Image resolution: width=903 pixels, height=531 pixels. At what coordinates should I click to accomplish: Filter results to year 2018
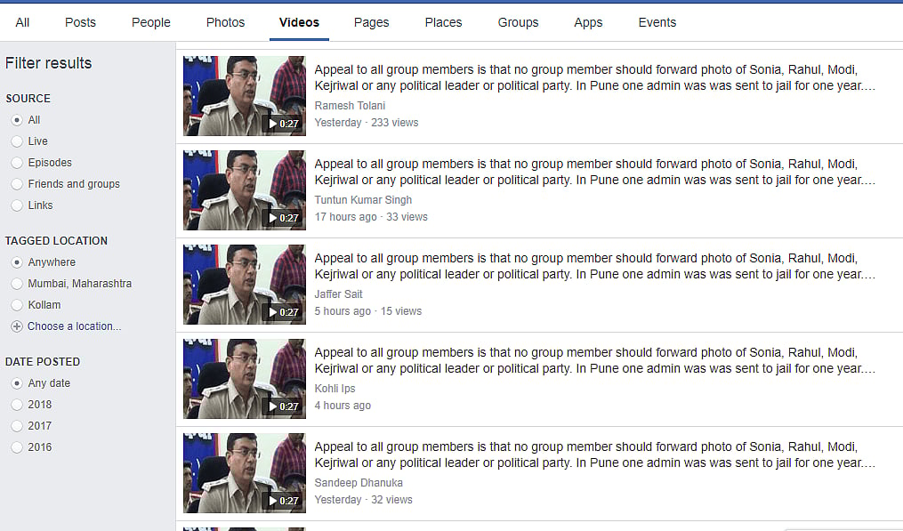[x=17, y=405]
